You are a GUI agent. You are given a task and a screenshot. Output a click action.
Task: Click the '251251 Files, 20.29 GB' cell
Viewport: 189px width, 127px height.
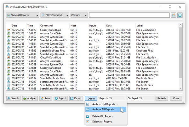click(118, 37)
